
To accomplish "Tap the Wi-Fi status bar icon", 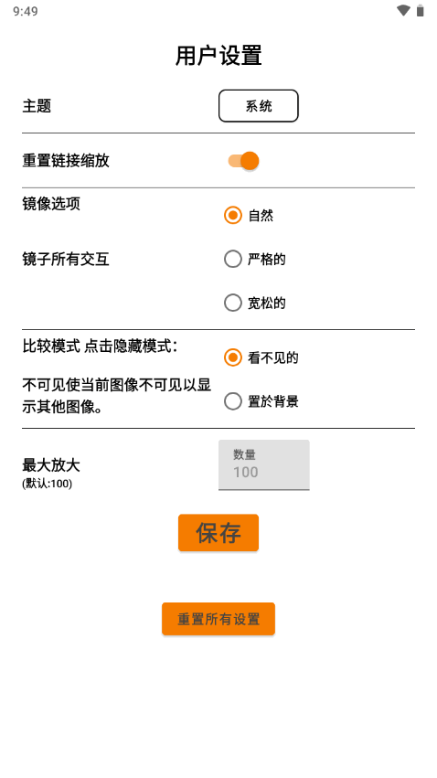I will click(403, 10).
